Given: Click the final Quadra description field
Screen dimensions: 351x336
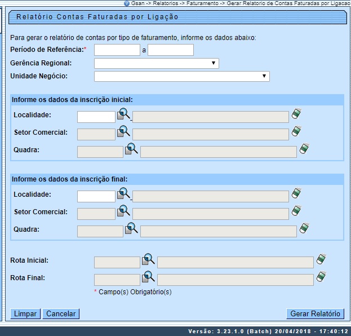Looking at the screenshot, I should [219, 231].
